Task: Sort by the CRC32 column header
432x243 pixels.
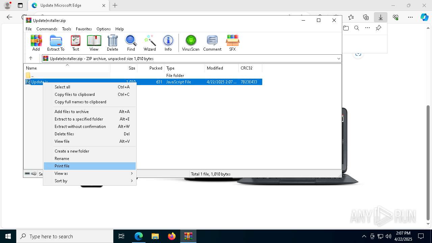Action: click(x=250, y=68)
